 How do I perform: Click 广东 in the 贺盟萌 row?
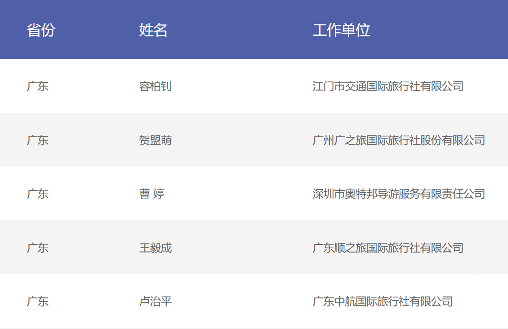pos(38,140)
